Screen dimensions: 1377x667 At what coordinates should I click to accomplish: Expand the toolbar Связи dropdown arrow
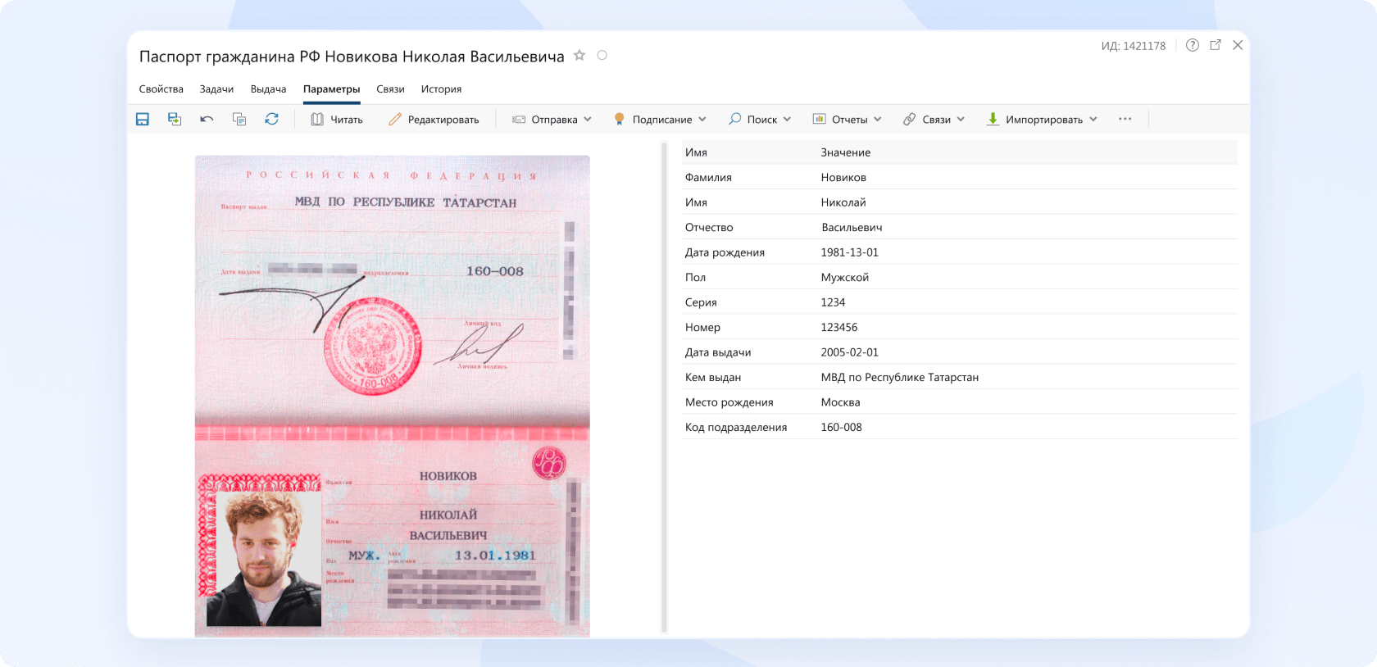click(961, 119)
